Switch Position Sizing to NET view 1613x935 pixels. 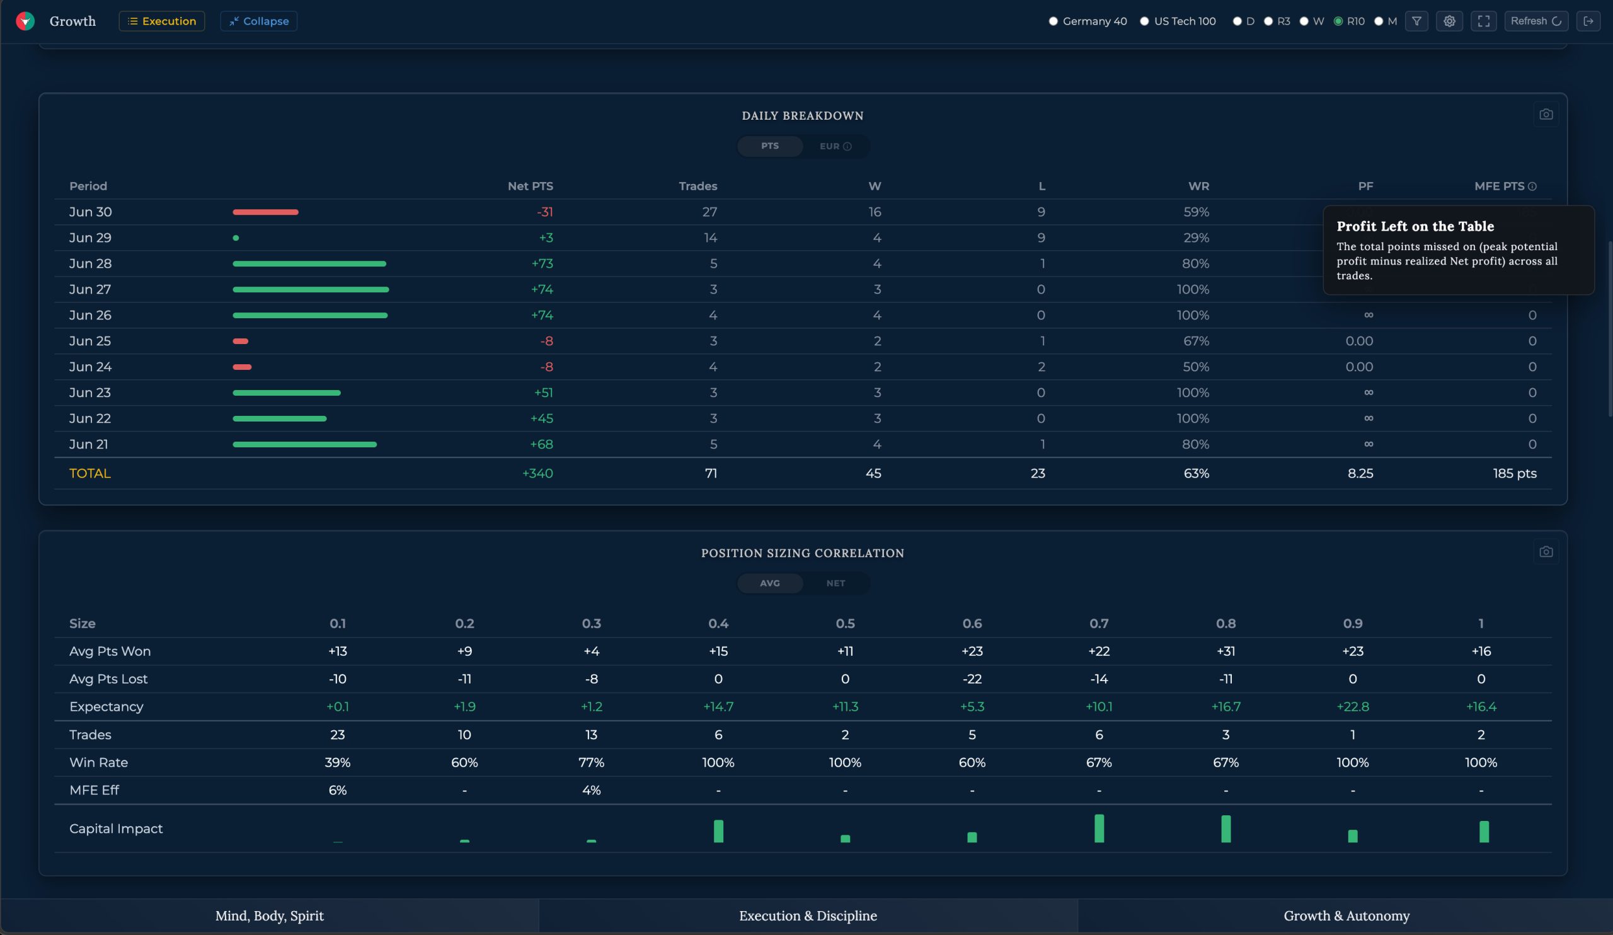pos(835,583)
